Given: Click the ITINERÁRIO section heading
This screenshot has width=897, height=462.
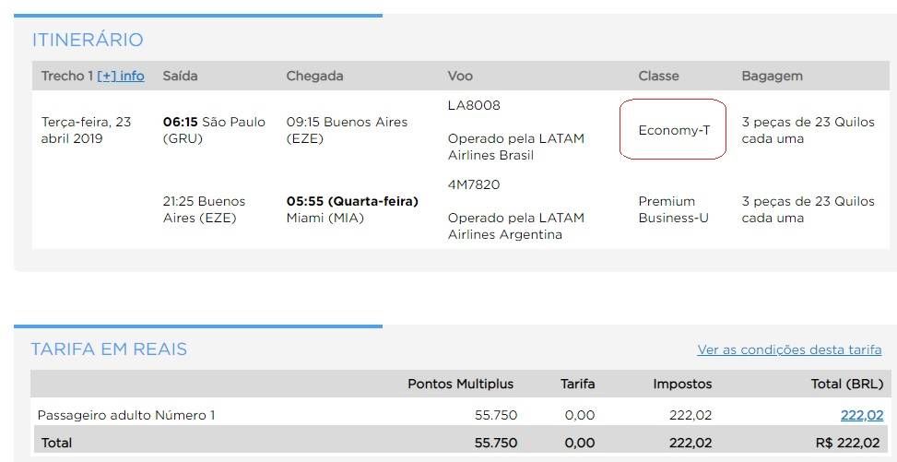Looking at the screenshot, I should tap(87, 40).
